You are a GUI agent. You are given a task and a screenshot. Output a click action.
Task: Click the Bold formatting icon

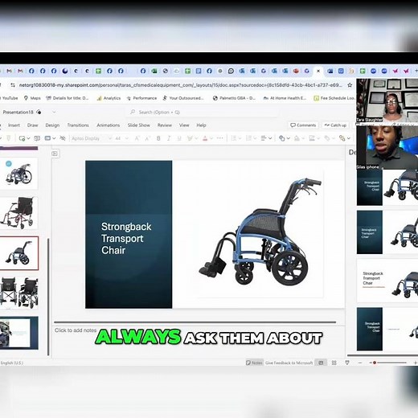coord(158,138)
